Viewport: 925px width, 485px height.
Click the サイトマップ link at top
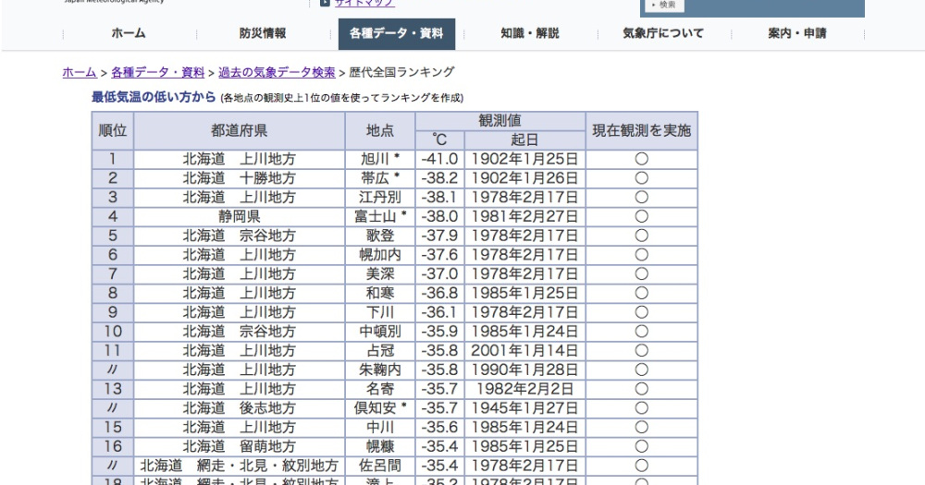tap(364, 3)
